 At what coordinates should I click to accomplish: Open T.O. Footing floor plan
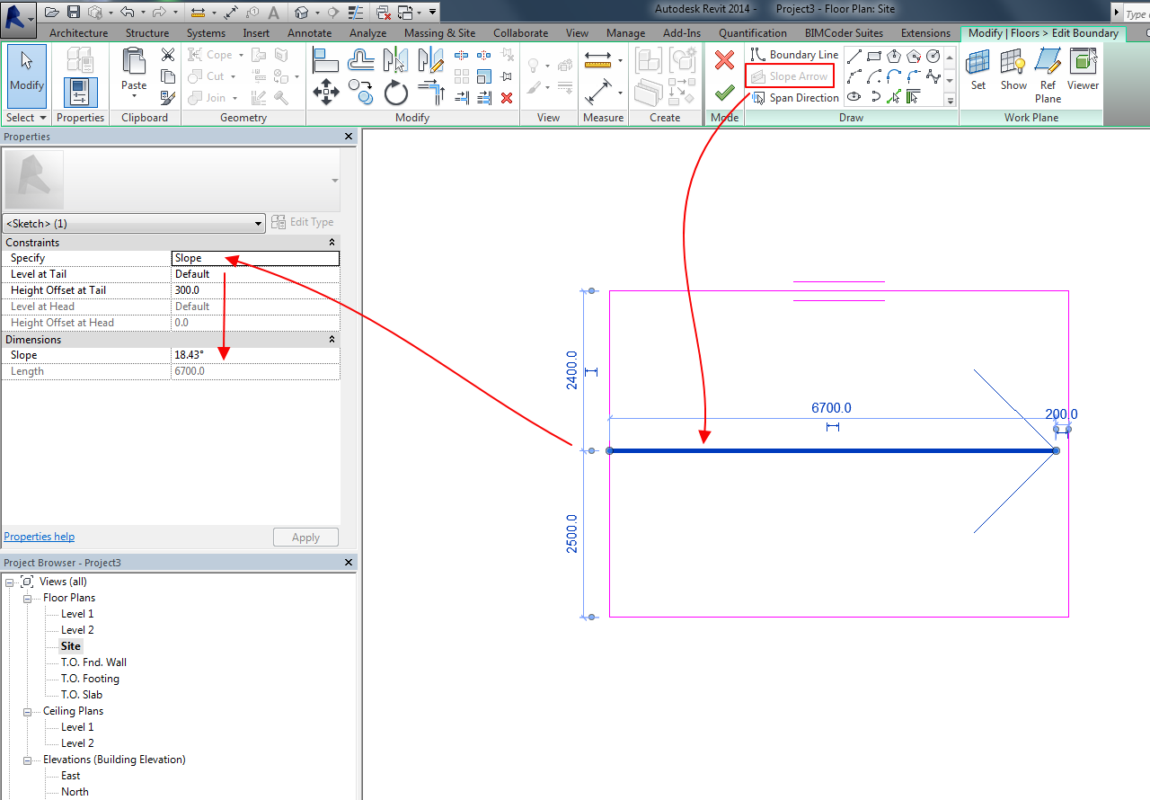[90, 679]
